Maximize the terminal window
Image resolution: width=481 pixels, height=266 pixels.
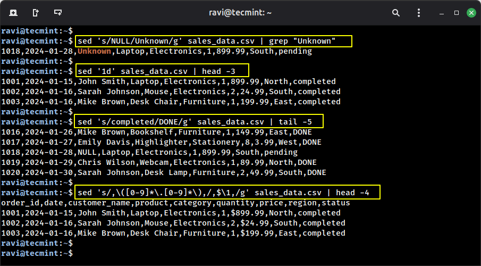(x=456, y=12)
